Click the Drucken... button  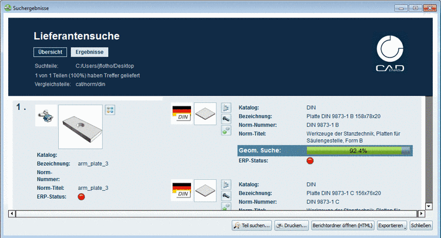point(292,225)
